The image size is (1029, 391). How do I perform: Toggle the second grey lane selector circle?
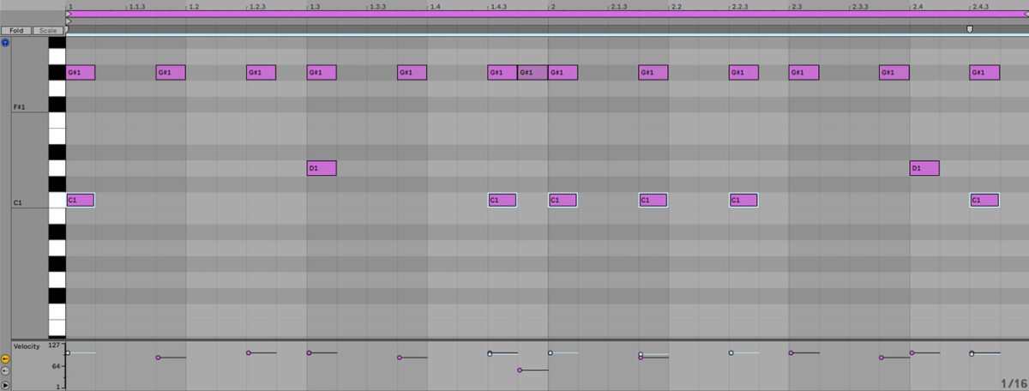tap(5, 371)
